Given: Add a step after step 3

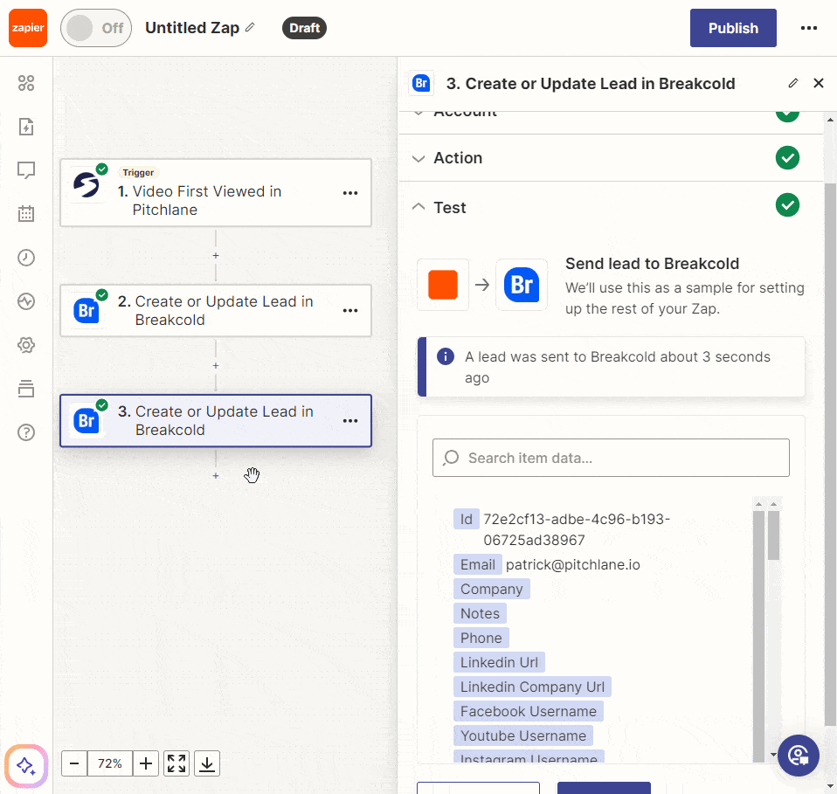Looking at the screenshot, I should coord(216,475).
